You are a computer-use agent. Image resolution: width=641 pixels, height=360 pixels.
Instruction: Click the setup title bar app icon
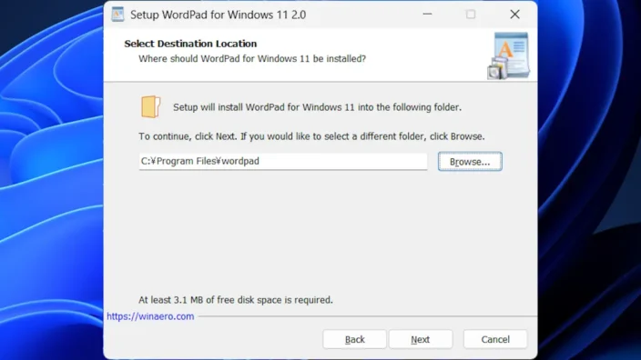click(x=117, y=15)
